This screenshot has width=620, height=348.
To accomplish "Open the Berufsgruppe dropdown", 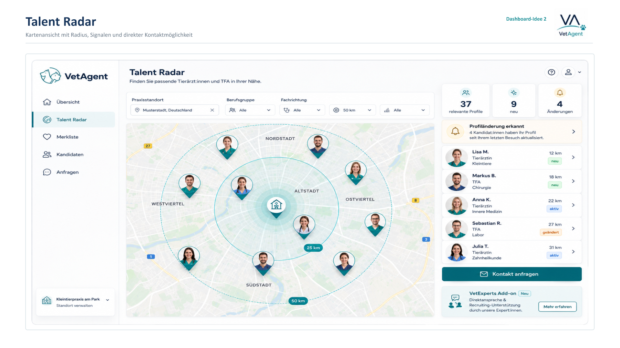I will tap(250, 110).
